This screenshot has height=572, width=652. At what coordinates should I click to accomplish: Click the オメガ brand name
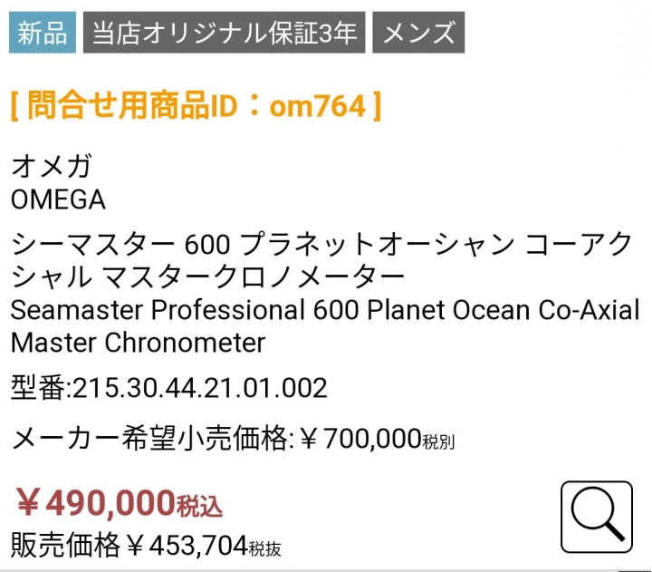pyautogui.click(x=51, y=166)
